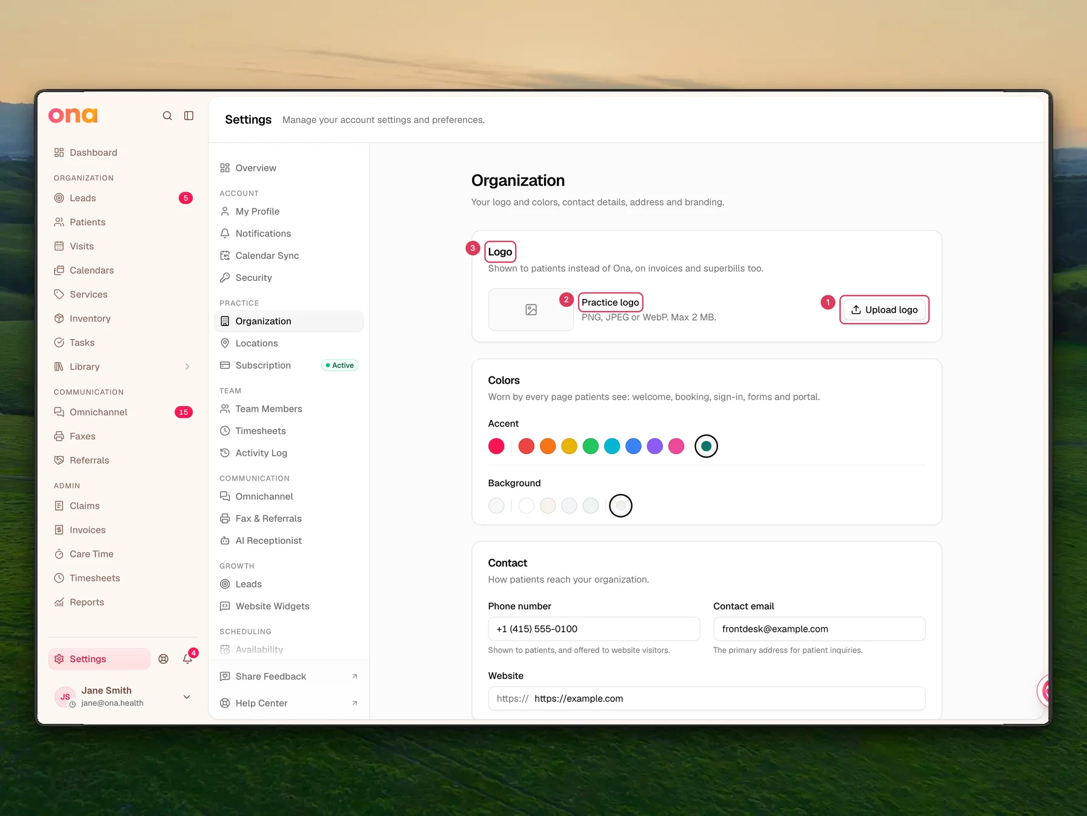Viewport: 1087px width, 816px height.
Task: Open Team Members settings page
Action: pos(289,409)
